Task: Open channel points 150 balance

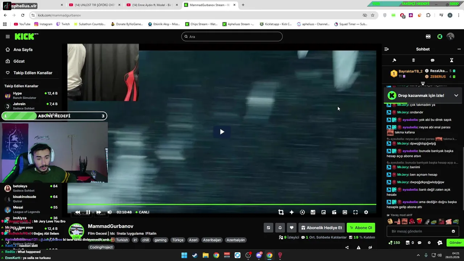Action: tap(394, 243)
